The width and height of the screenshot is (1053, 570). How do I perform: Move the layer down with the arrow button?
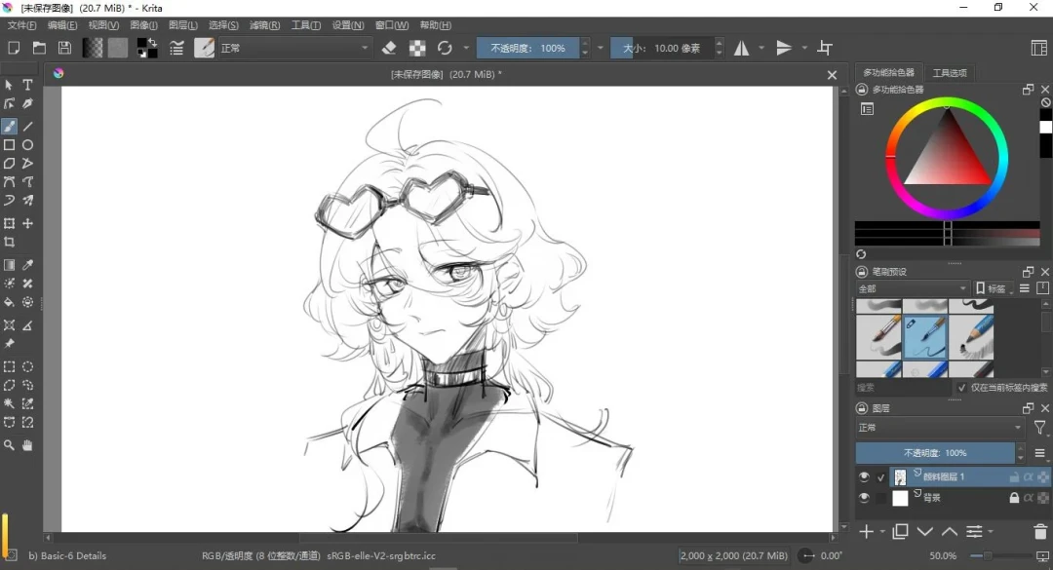(924, 532)
